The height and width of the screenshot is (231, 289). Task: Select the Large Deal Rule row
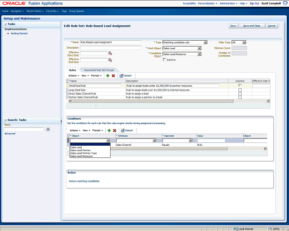[x=168, y=90]
